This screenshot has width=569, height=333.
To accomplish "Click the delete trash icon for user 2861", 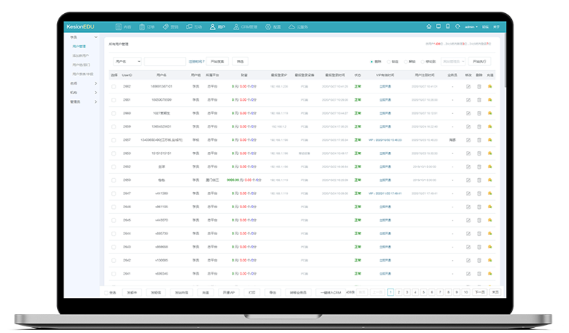I will [479, 99].
